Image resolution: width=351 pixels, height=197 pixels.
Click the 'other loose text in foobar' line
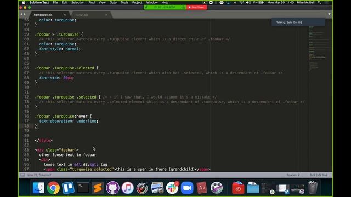[67, 155]
